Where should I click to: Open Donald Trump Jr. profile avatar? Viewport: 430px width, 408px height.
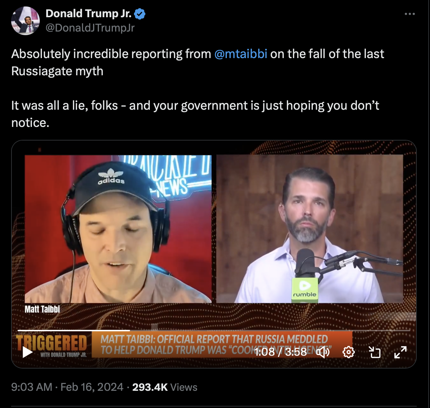click(25, 20)
